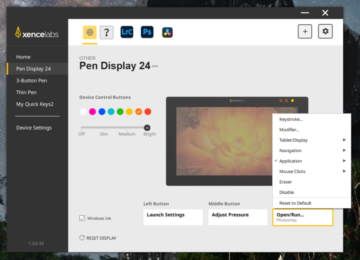Image resolution: width=360 pixels, height=260 pixels.
Task: Open the gear settings button
Action: 325,31
